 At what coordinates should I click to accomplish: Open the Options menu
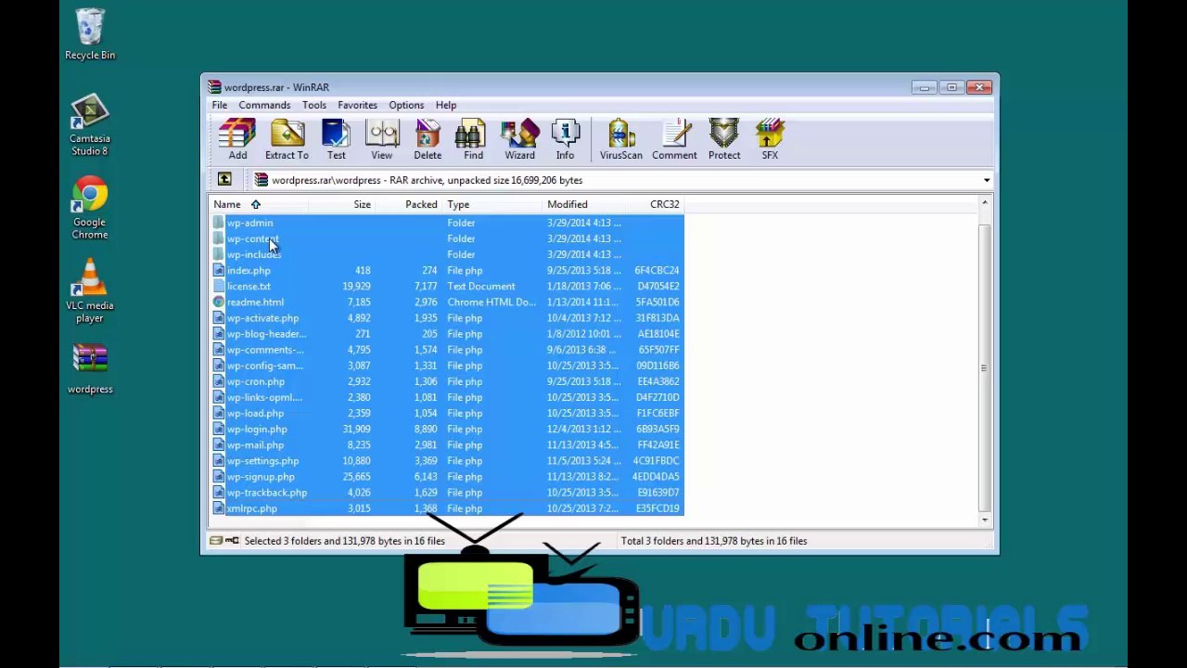(x=406, y=105)
